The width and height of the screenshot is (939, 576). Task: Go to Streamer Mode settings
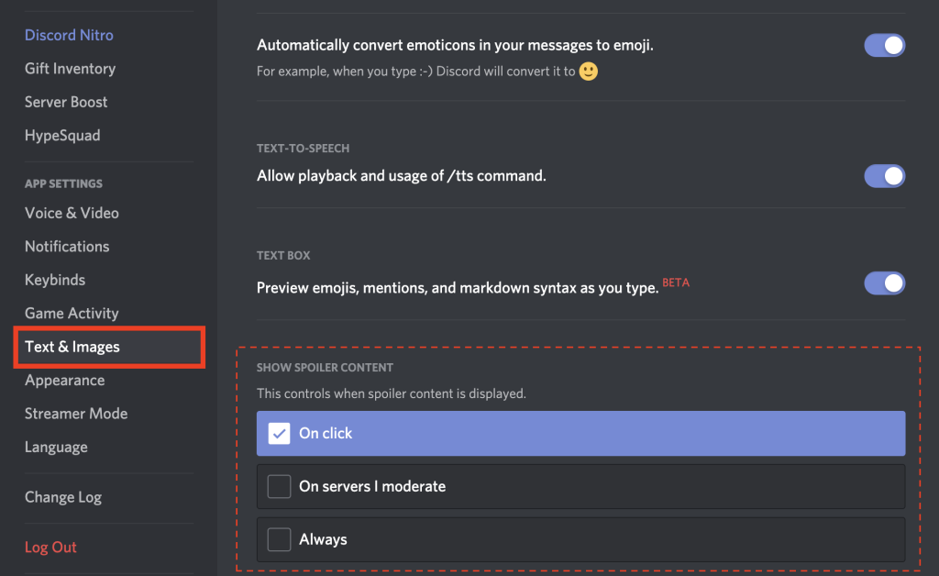click(x=76, y=414)
